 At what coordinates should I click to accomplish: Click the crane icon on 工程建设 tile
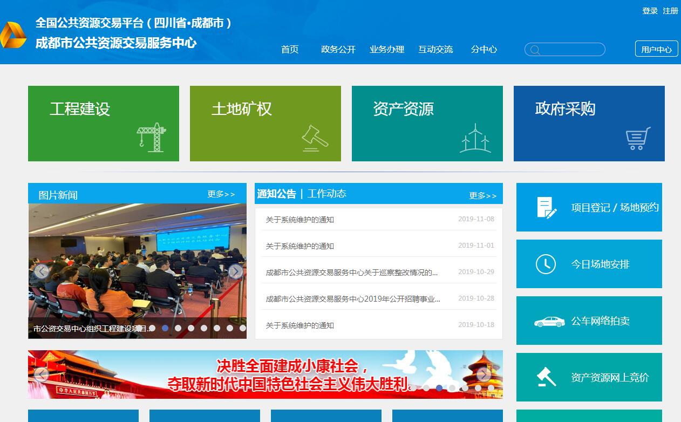[x=151, y=137]
